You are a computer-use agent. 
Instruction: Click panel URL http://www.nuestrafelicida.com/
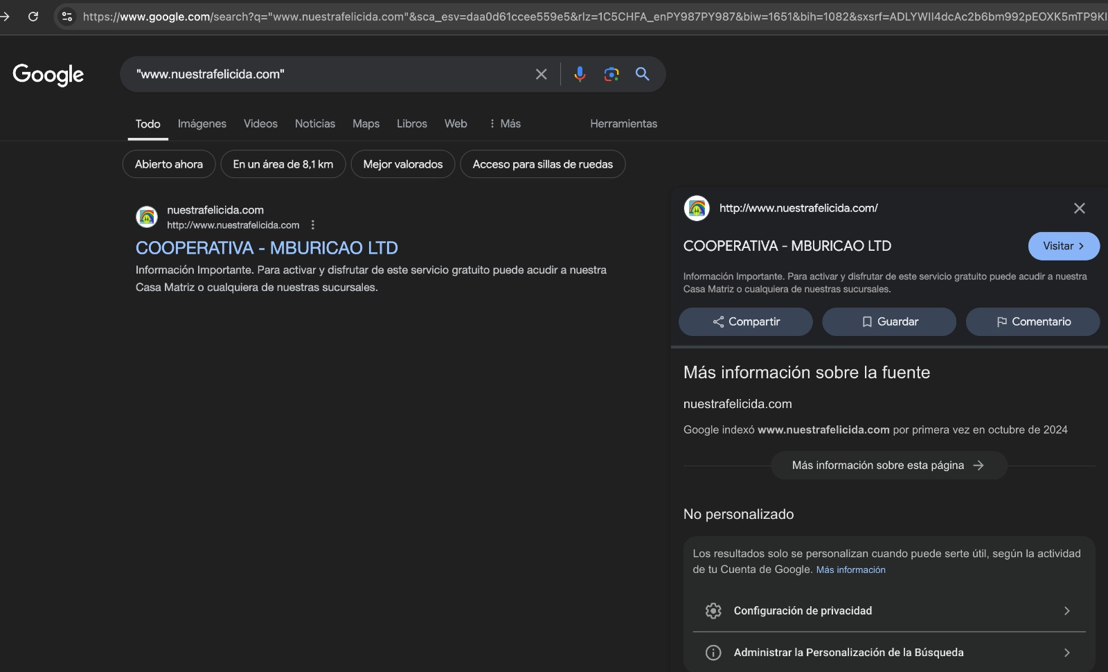click(x=798, y=208)
